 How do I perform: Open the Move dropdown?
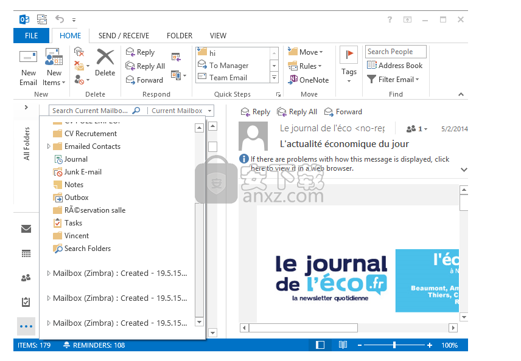tap(306, 52)
